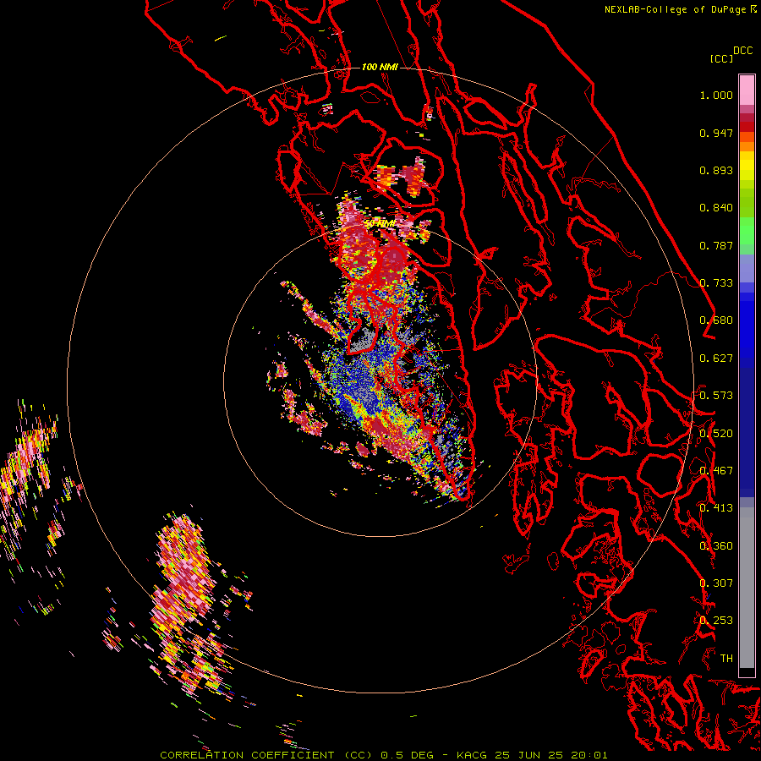Click the 0.627 scale value
Image resolution: width=761 pixels, height=761 pixels.
[x=716, y=359]
